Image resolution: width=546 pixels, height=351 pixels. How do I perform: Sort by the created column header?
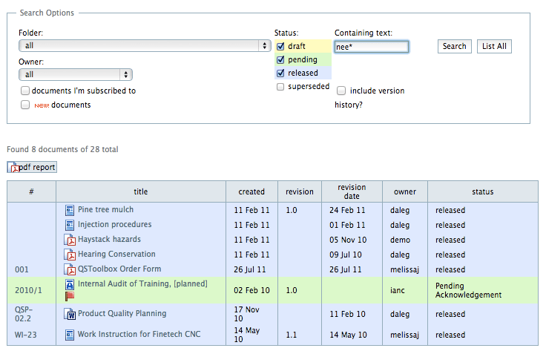(251, 192)
